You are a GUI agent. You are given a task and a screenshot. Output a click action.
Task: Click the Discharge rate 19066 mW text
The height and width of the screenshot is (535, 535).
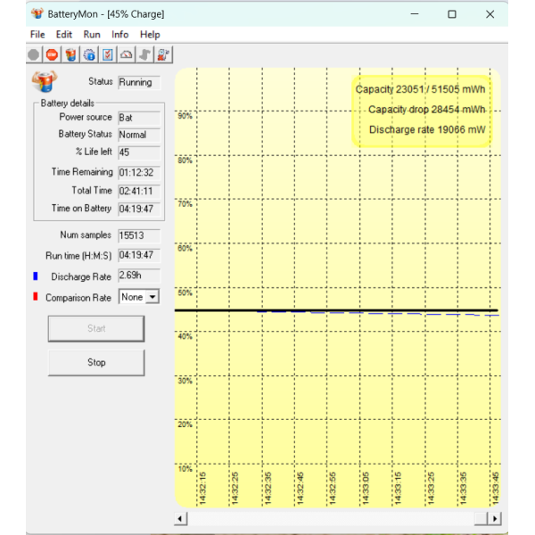point(427,129)
